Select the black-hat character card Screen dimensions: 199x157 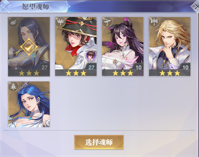click(76, 46)
